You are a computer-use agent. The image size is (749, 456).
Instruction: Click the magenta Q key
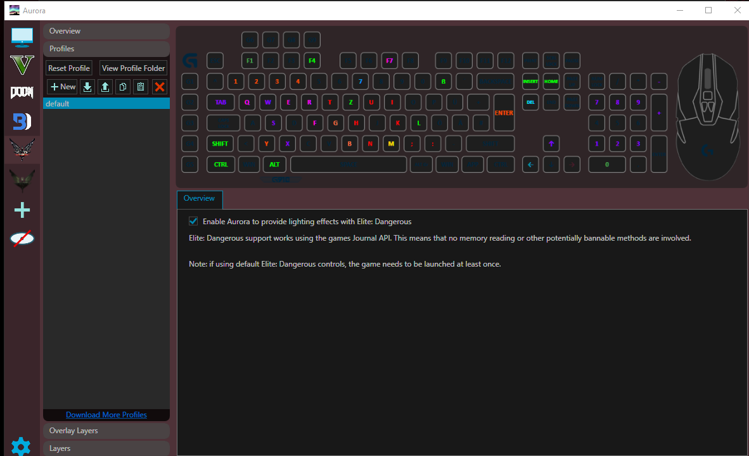coord(247,102)
